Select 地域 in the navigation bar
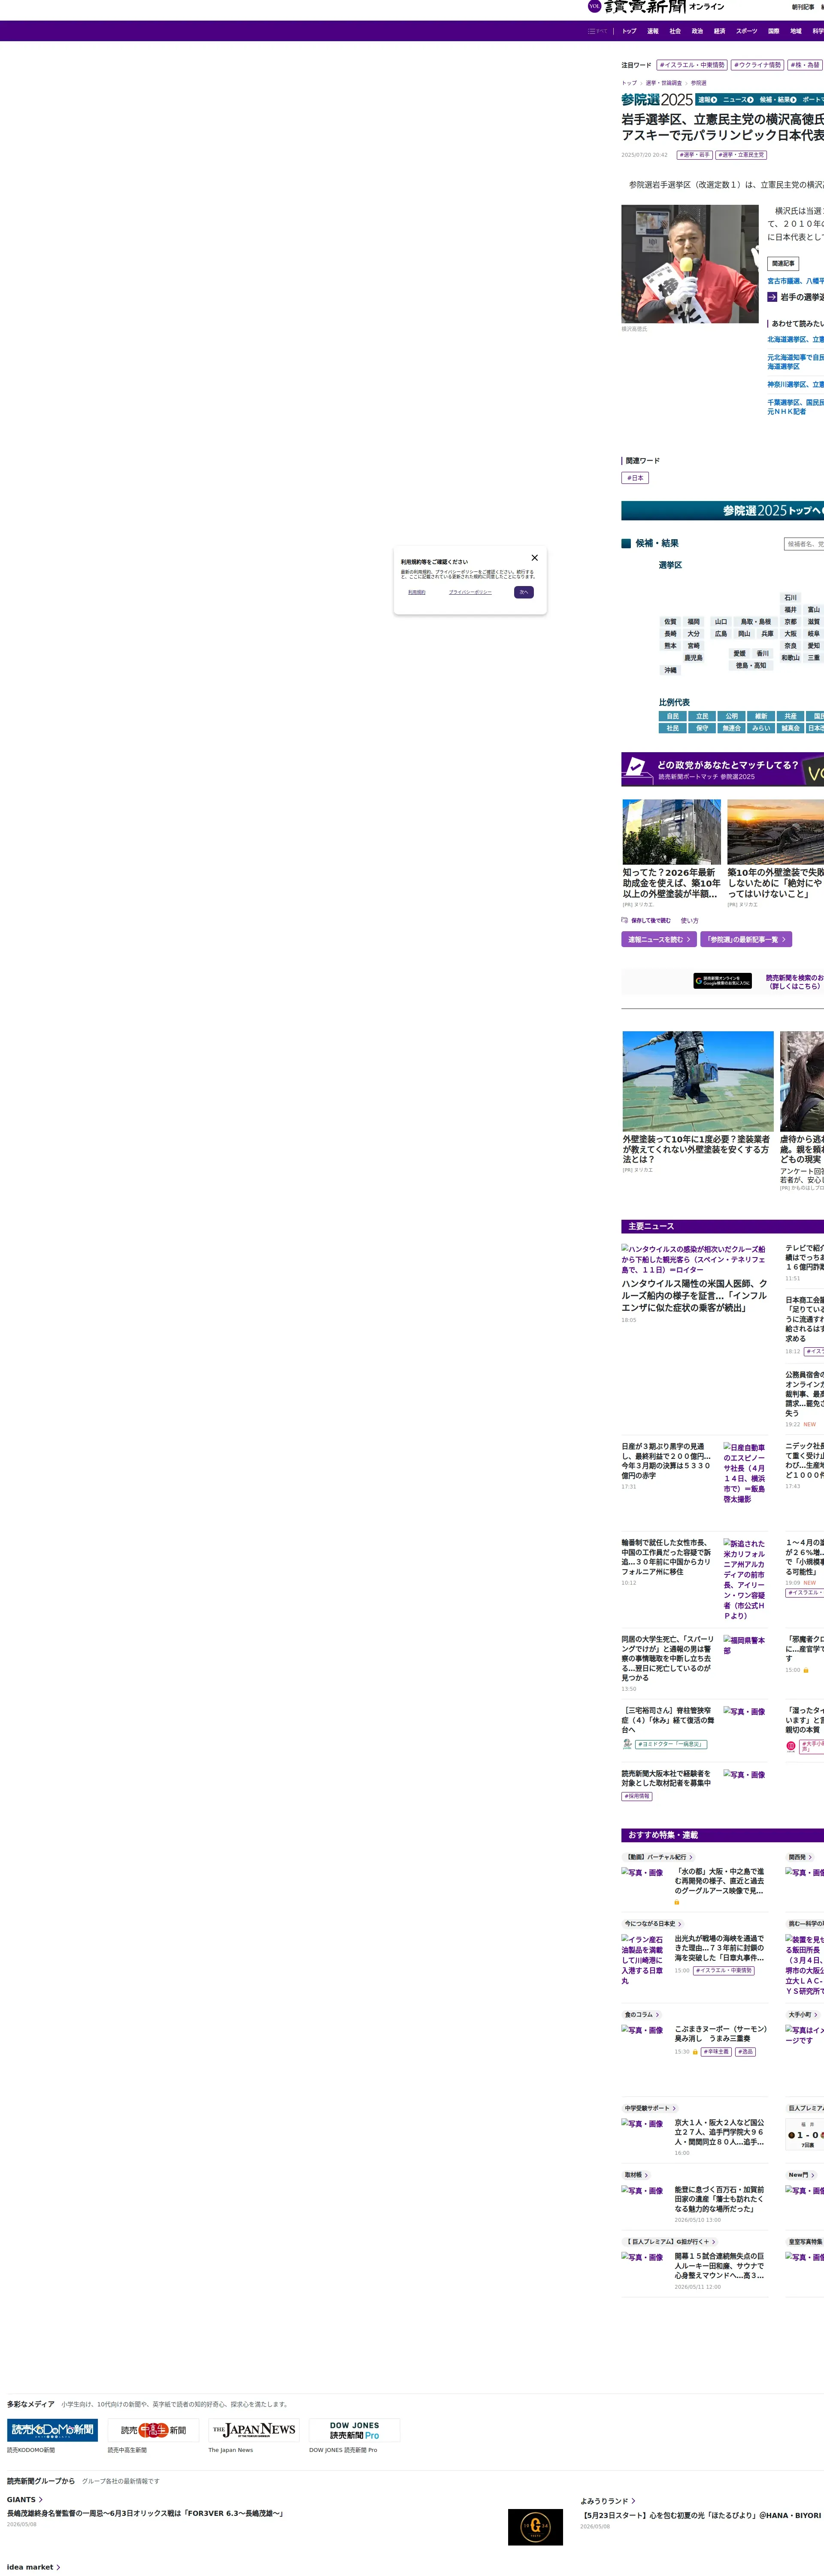 pos(796,31)
